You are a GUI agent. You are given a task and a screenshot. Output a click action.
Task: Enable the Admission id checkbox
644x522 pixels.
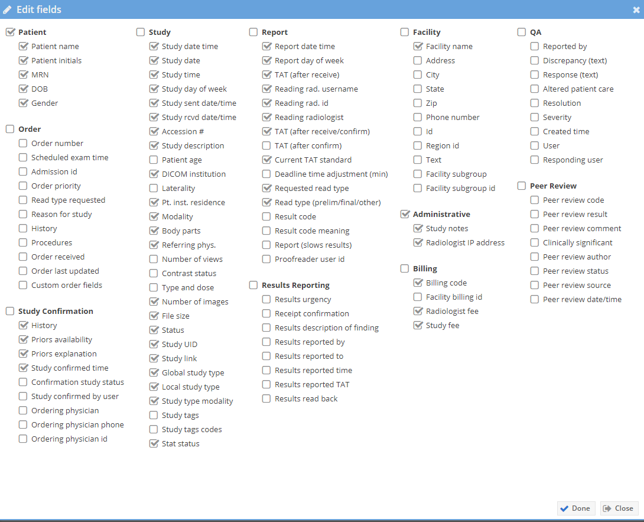(24, 171)
